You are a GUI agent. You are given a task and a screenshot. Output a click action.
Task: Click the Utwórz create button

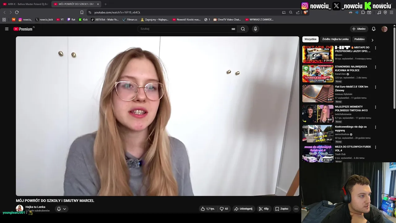(359, 29)
